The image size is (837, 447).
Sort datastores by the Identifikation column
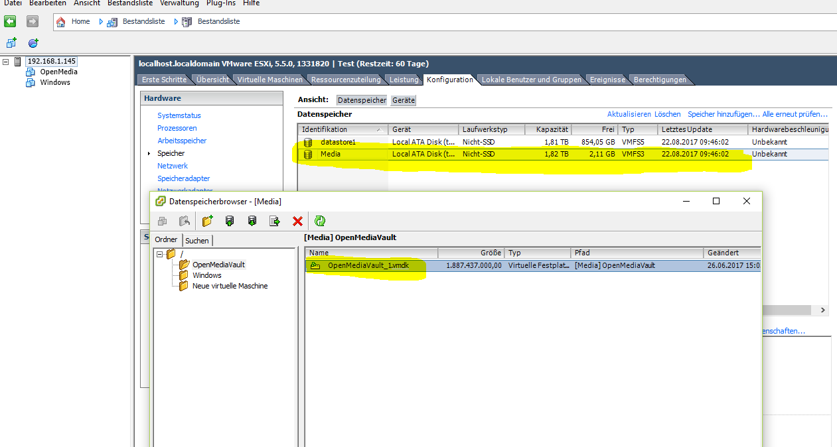point(342,129)
